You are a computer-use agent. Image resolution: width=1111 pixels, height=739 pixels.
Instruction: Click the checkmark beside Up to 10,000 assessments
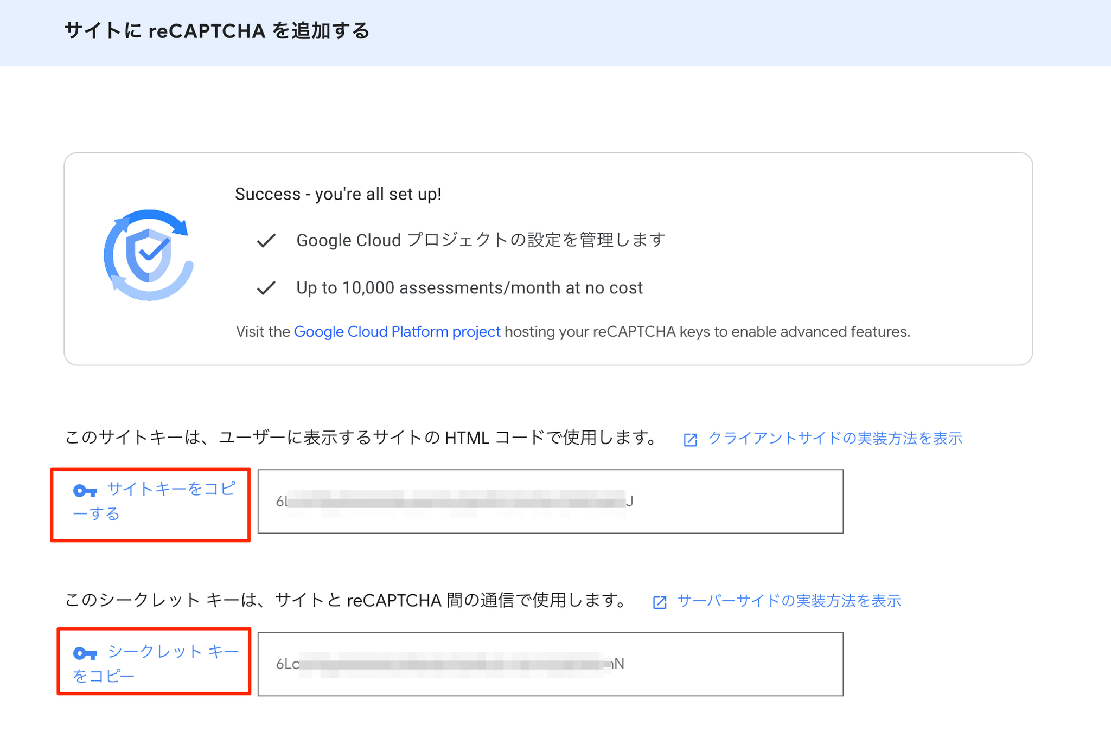coord(266,288)
